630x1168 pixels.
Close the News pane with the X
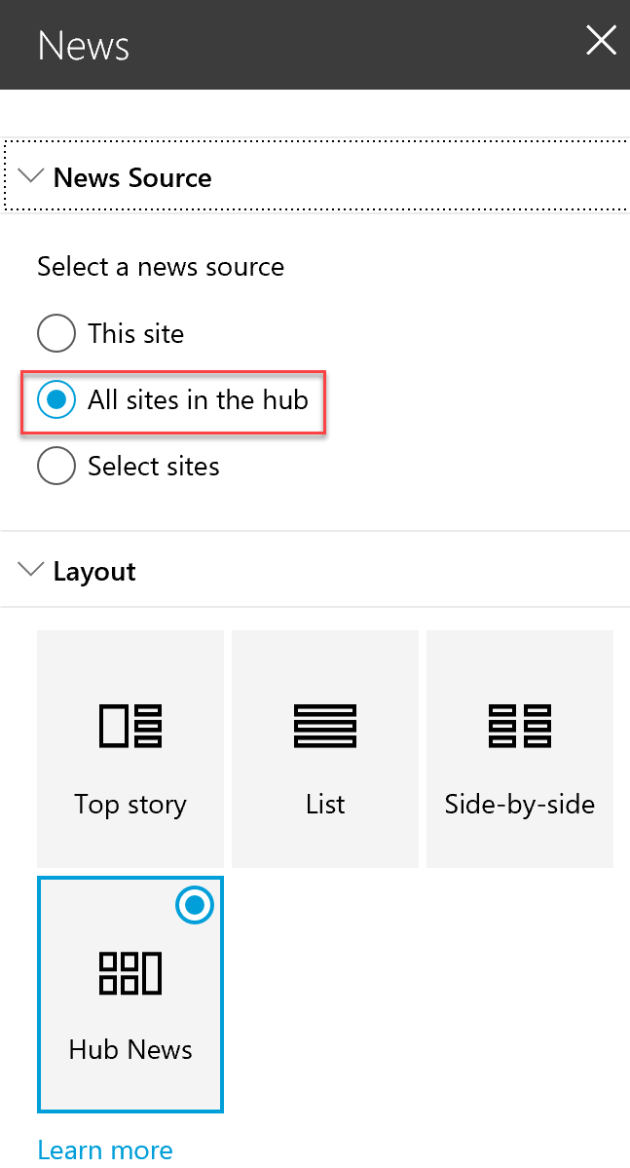(x=601, y=40)
